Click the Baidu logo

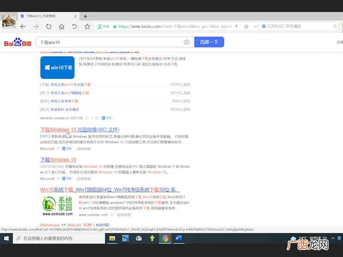click(x=18, y=42)
